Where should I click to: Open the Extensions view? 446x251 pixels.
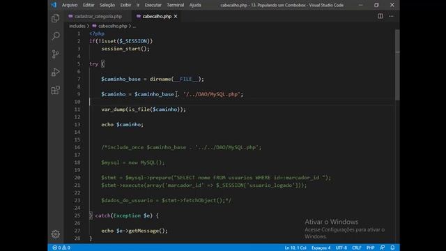(x=56, y=90)
